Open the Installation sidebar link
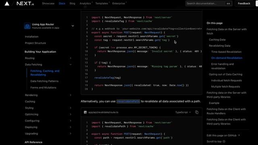This screenshot has width=258, height=145. (x=31, y=37)
